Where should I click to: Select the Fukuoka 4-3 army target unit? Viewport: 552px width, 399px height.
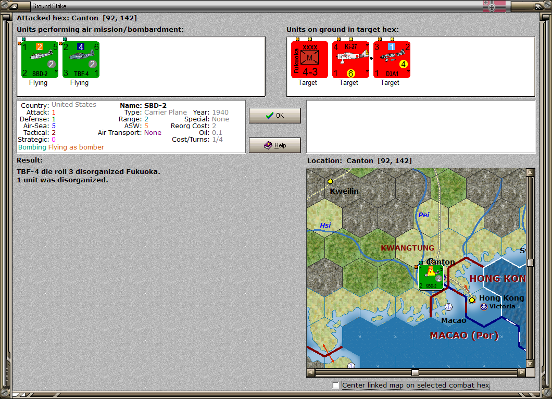tap(309, 59)
